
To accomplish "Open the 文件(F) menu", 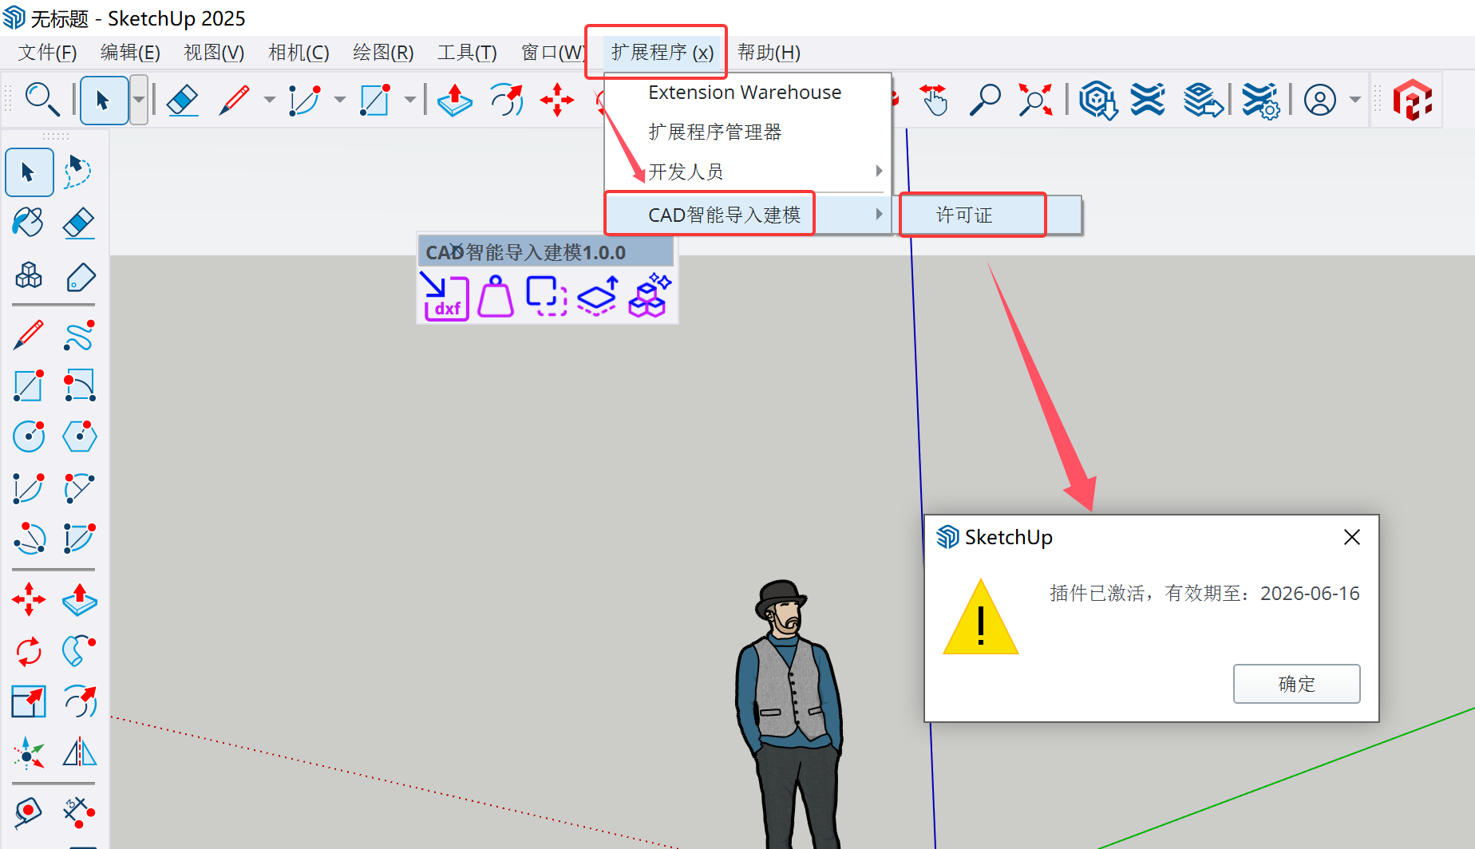I will click(48, 53).
